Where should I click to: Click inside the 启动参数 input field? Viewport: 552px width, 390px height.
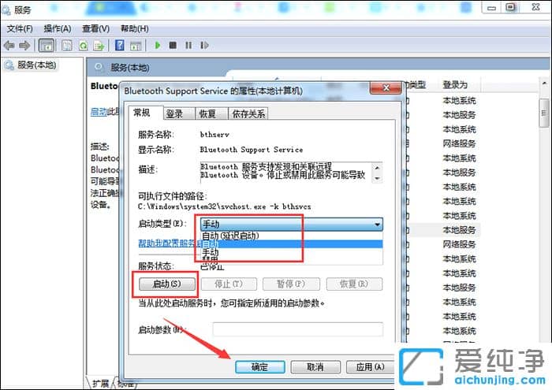(x=298, y=329)
